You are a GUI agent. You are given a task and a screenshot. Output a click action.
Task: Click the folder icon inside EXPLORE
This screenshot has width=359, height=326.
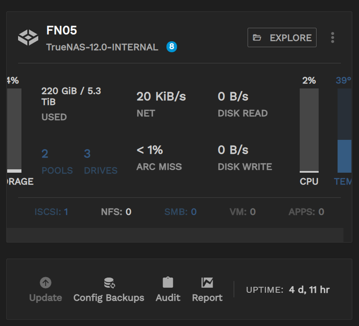[x=257, y=38]
